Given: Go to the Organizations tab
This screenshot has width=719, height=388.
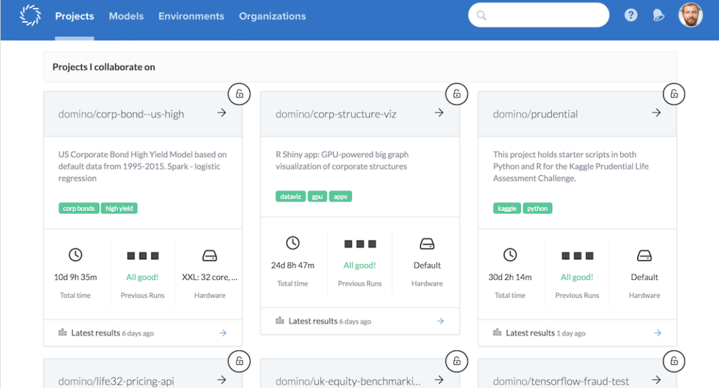Looking at the screenshot, I should [x=273, y=16].
